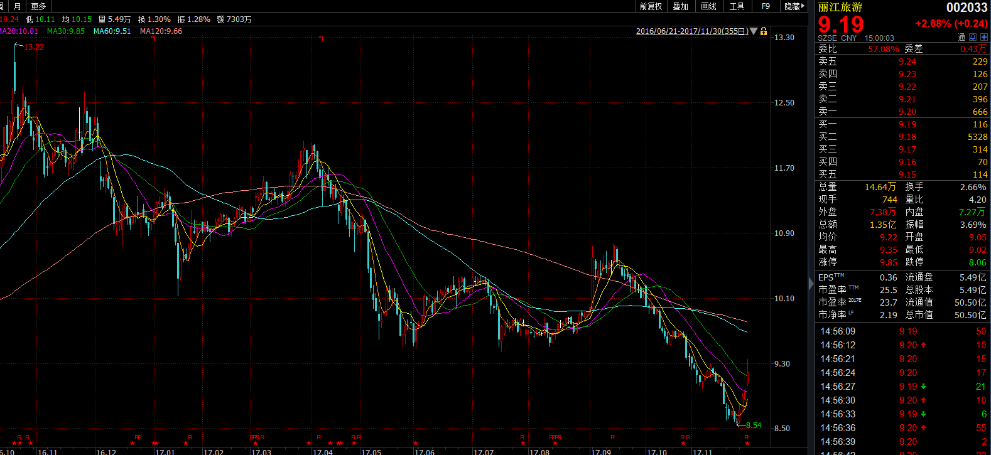The height and width of the screenshot is (455, 991).
Task: Open the 叠加 overlay menu
Action: 680,6
